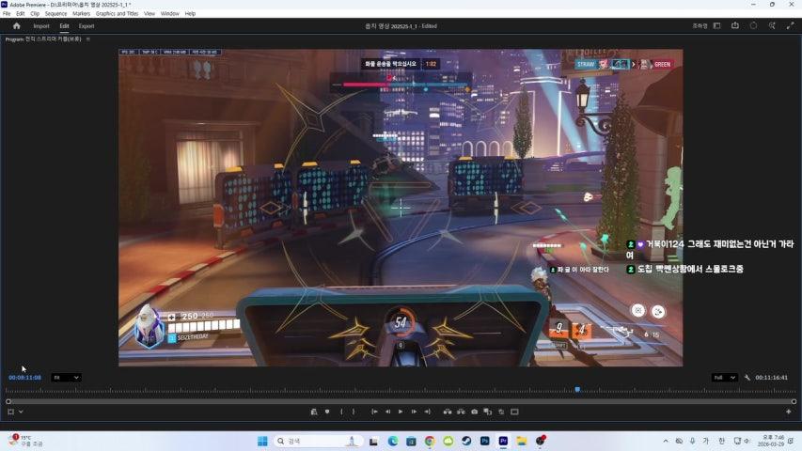This screenshot has width=802, height=451.
Task: Click the Export Frame camera icon
Action: point(474,412)
